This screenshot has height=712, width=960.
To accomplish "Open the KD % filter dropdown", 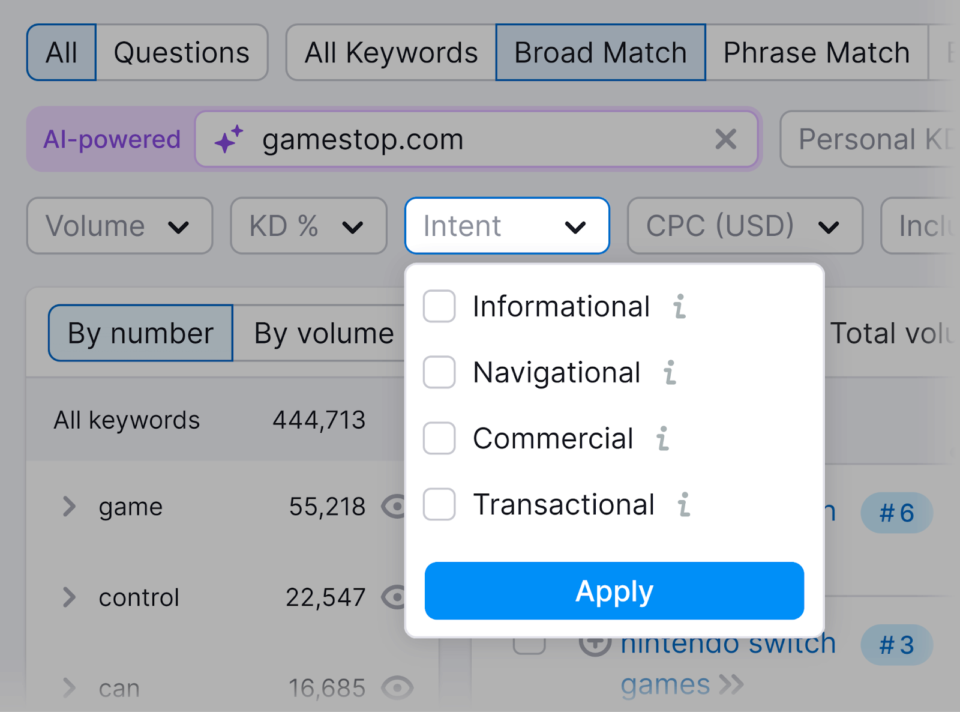I will 308,226.
